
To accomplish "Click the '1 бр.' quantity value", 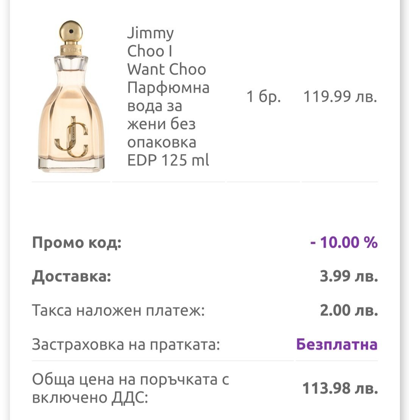I will (x=264, y=97).
